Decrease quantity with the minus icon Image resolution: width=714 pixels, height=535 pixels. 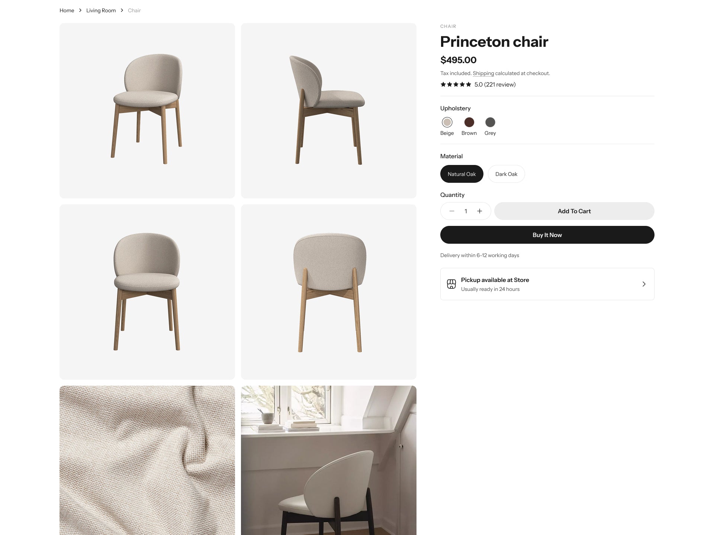pos(452,211)
